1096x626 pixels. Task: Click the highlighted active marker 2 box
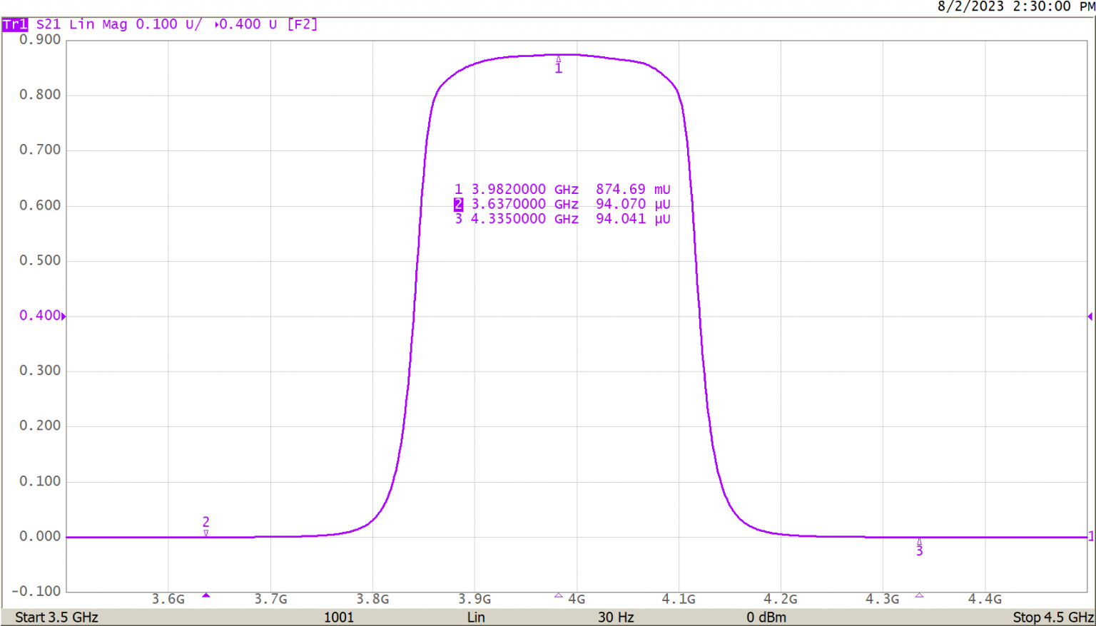click(458, 205)
